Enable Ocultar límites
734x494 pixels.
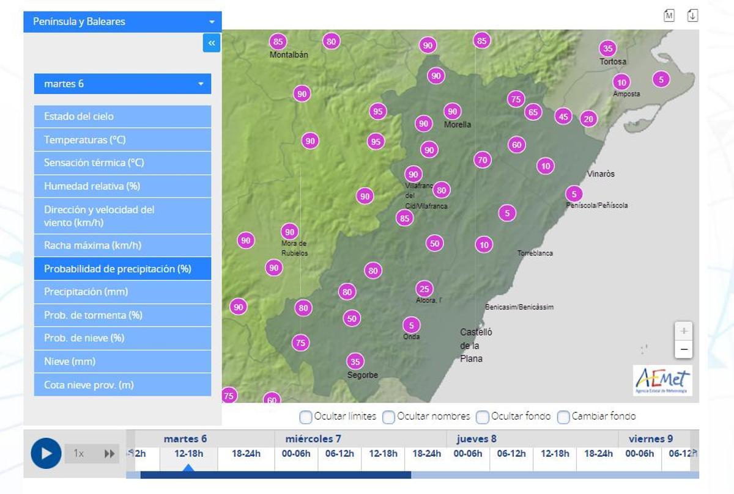click(305, 416)
